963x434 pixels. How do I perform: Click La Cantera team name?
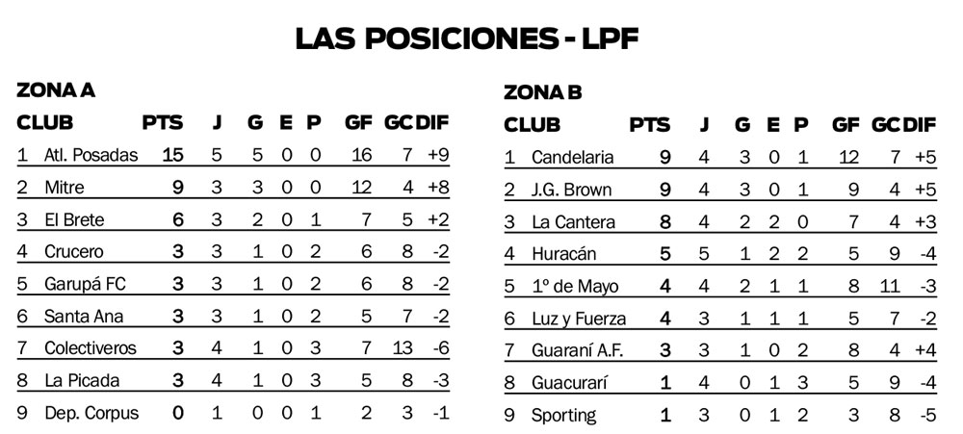(x=573, y=222)
